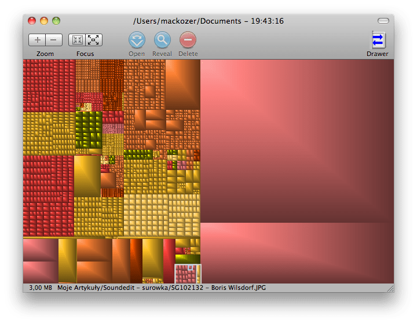417x324 pixels.
Task: Click the Focus inward arrows button
Action: (77, 40)
